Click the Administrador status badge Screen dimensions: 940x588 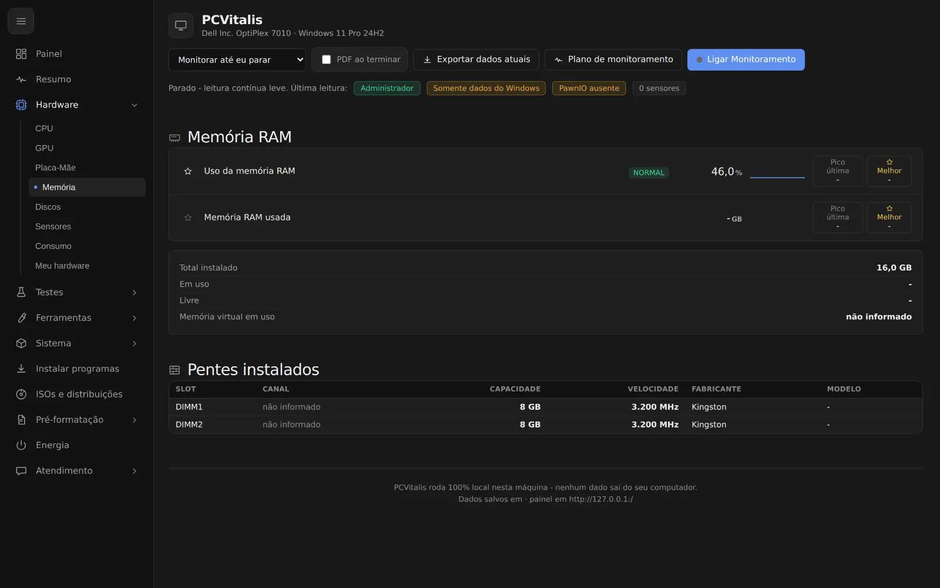(x=387, y=88)
